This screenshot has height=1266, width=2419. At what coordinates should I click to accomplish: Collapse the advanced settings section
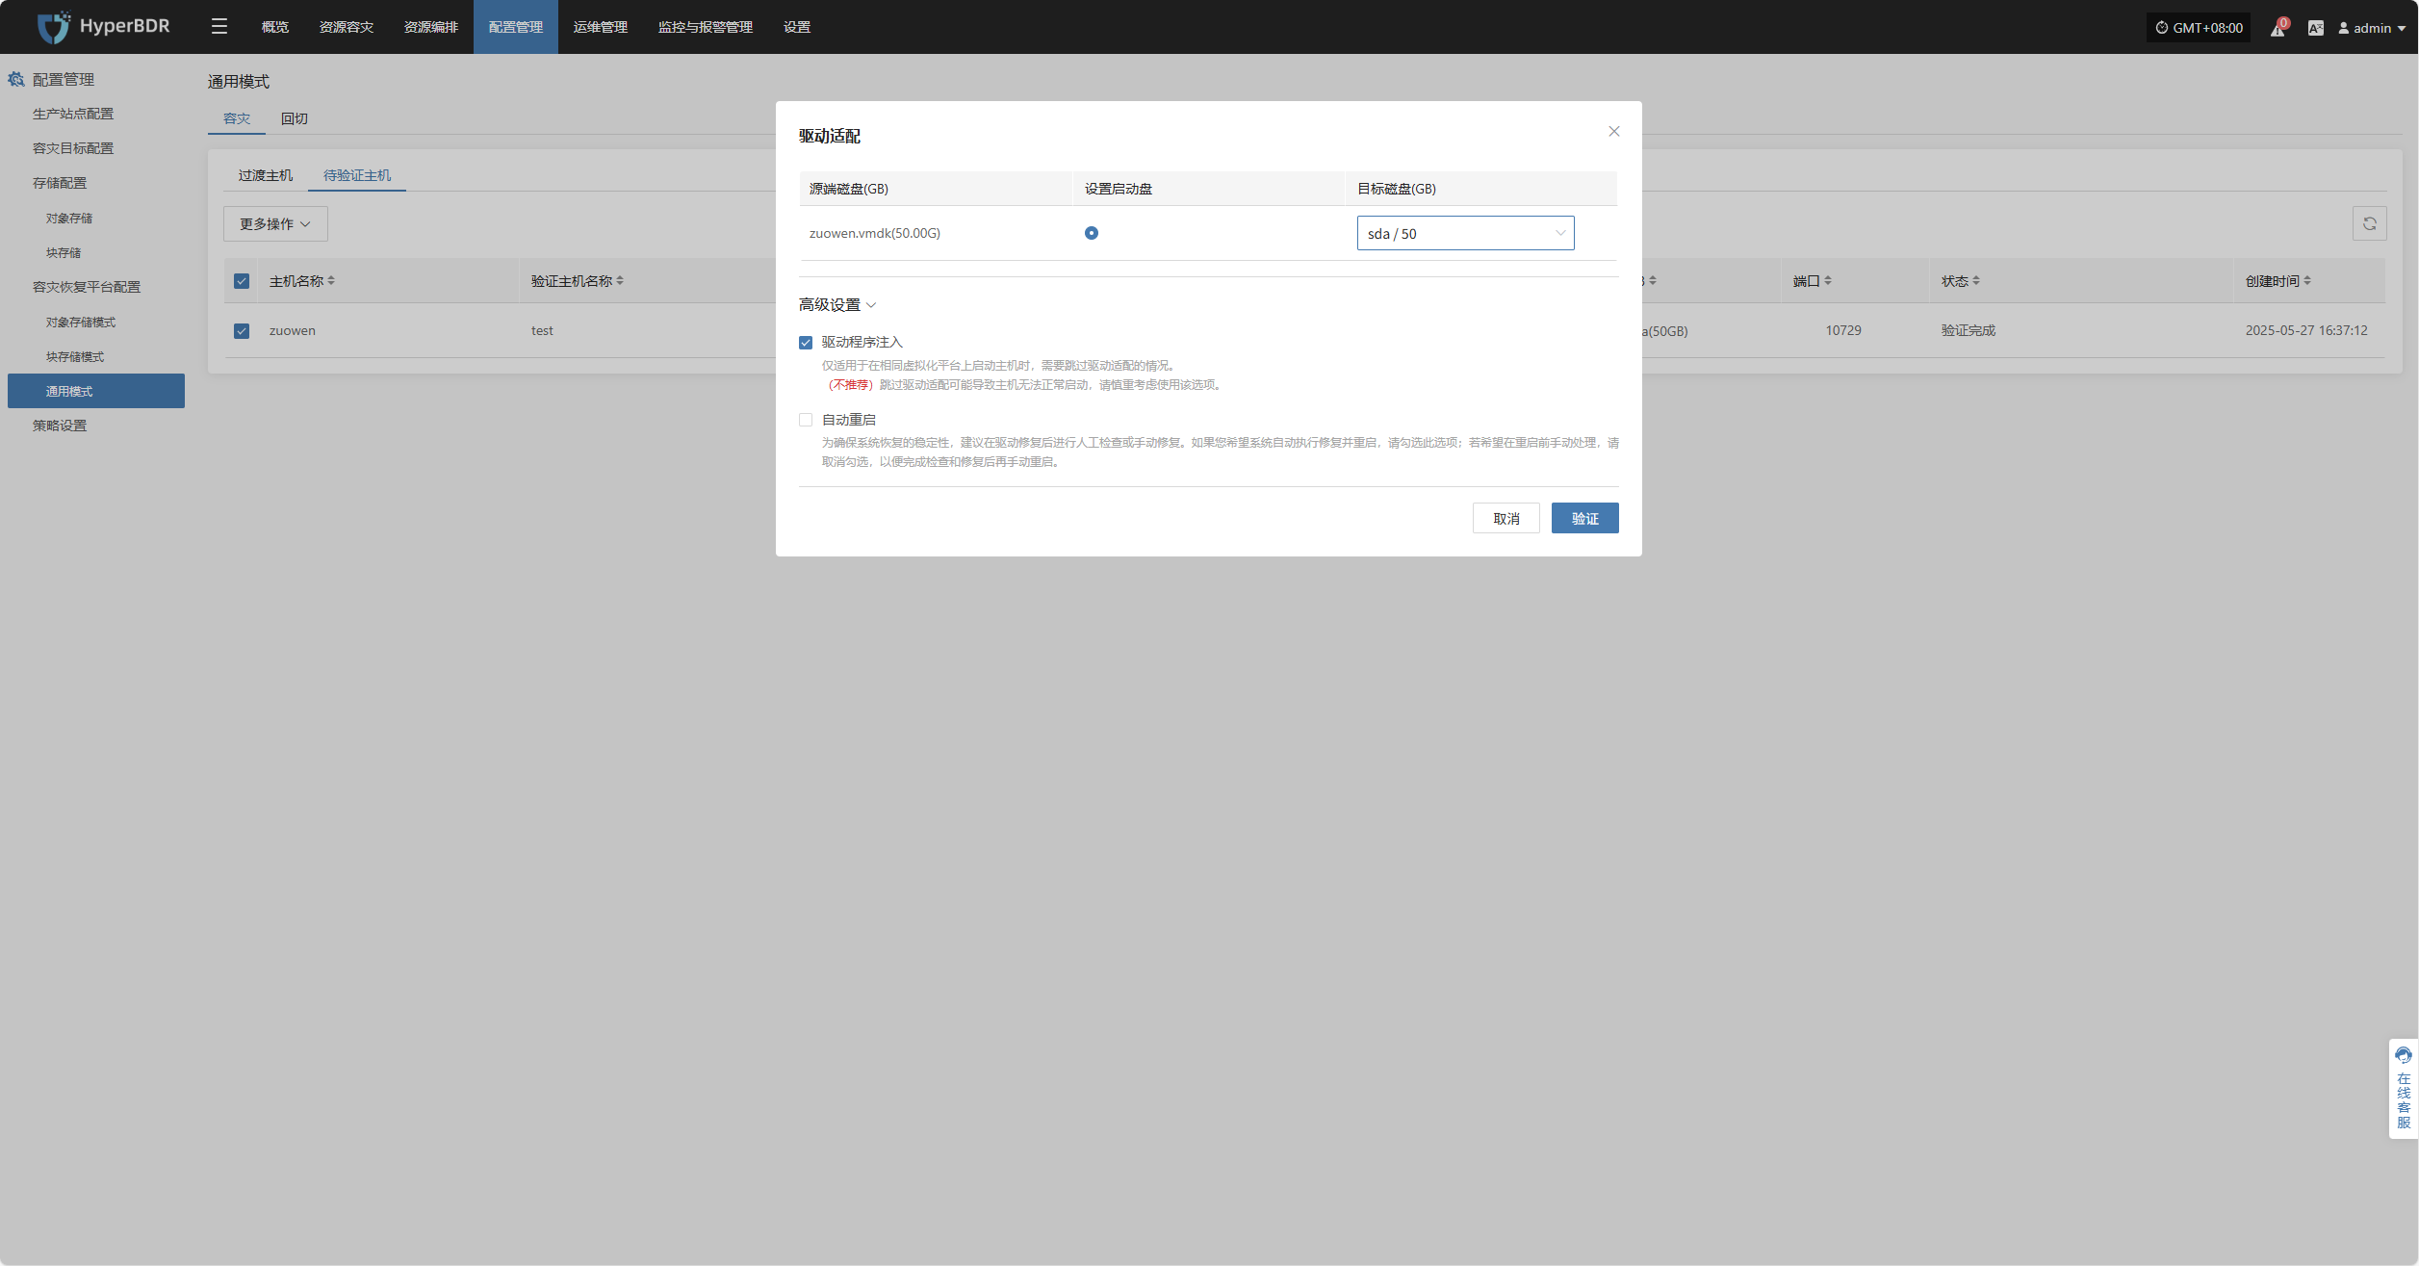tap(836, 305)
